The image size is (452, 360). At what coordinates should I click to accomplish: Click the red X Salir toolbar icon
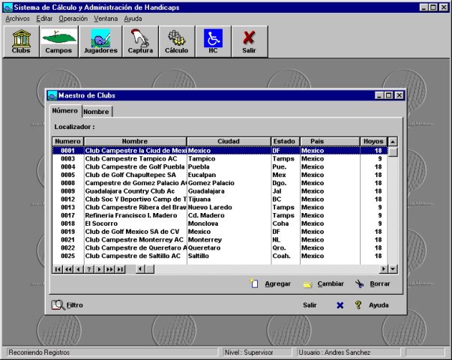(x=249, y=40)
